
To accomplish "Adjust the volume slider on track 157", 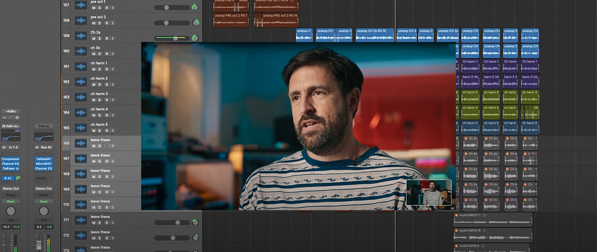I will pyautogui.click(x=172, y=7).
